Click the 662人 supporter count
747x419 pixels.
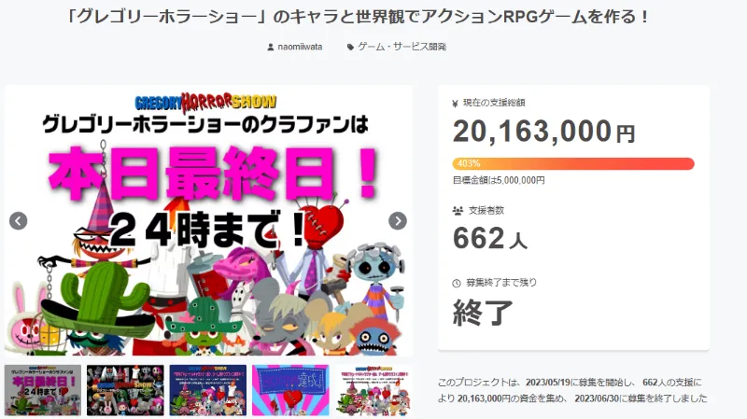[x=490, y=238]
